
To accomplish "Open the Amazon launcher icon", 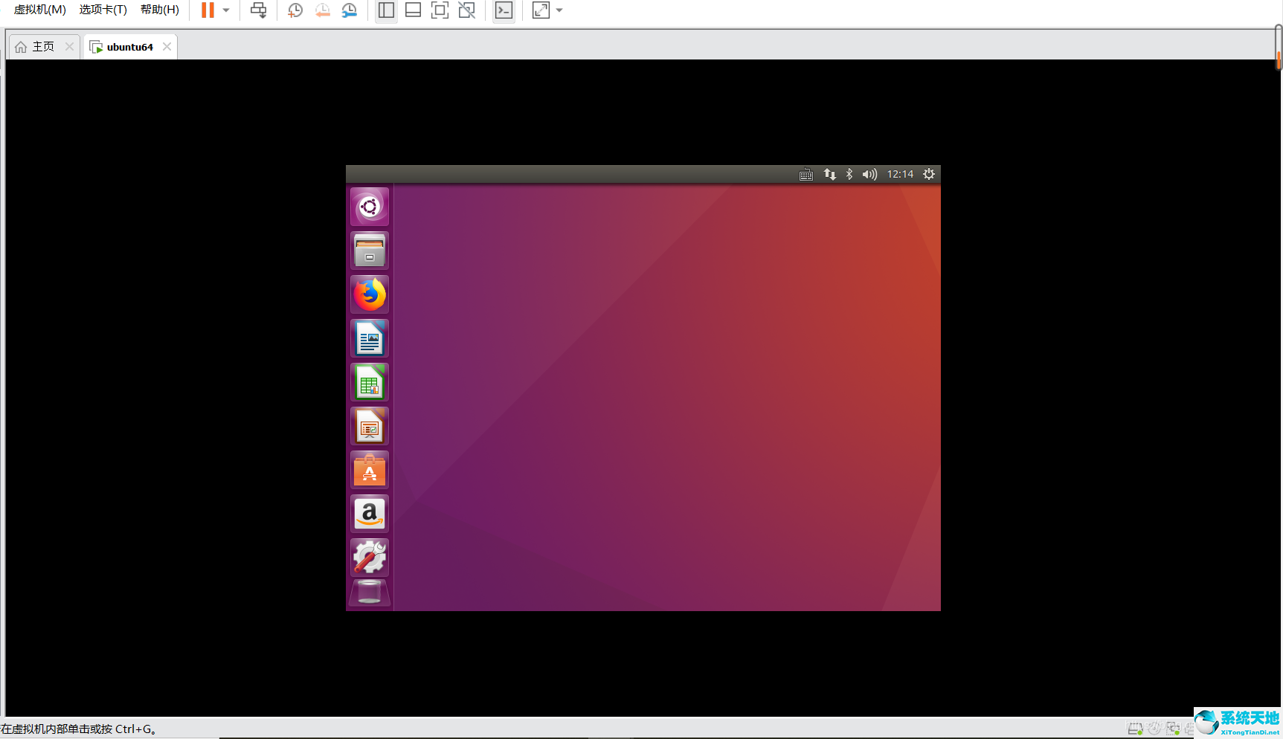I will [x=370, y=514].
